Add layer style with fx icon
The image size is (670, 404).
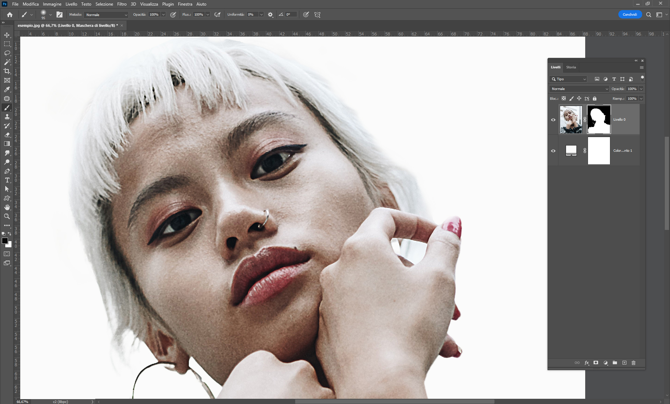coord(587,363)
